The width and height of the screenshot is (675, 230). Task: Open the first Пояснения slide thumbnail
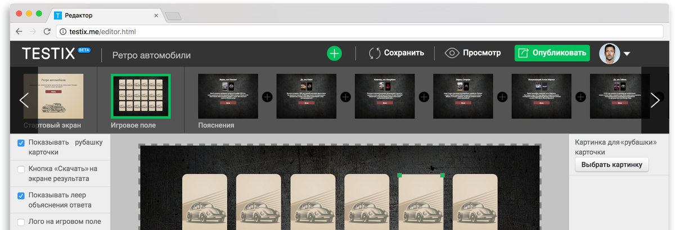tap(228, 96)
